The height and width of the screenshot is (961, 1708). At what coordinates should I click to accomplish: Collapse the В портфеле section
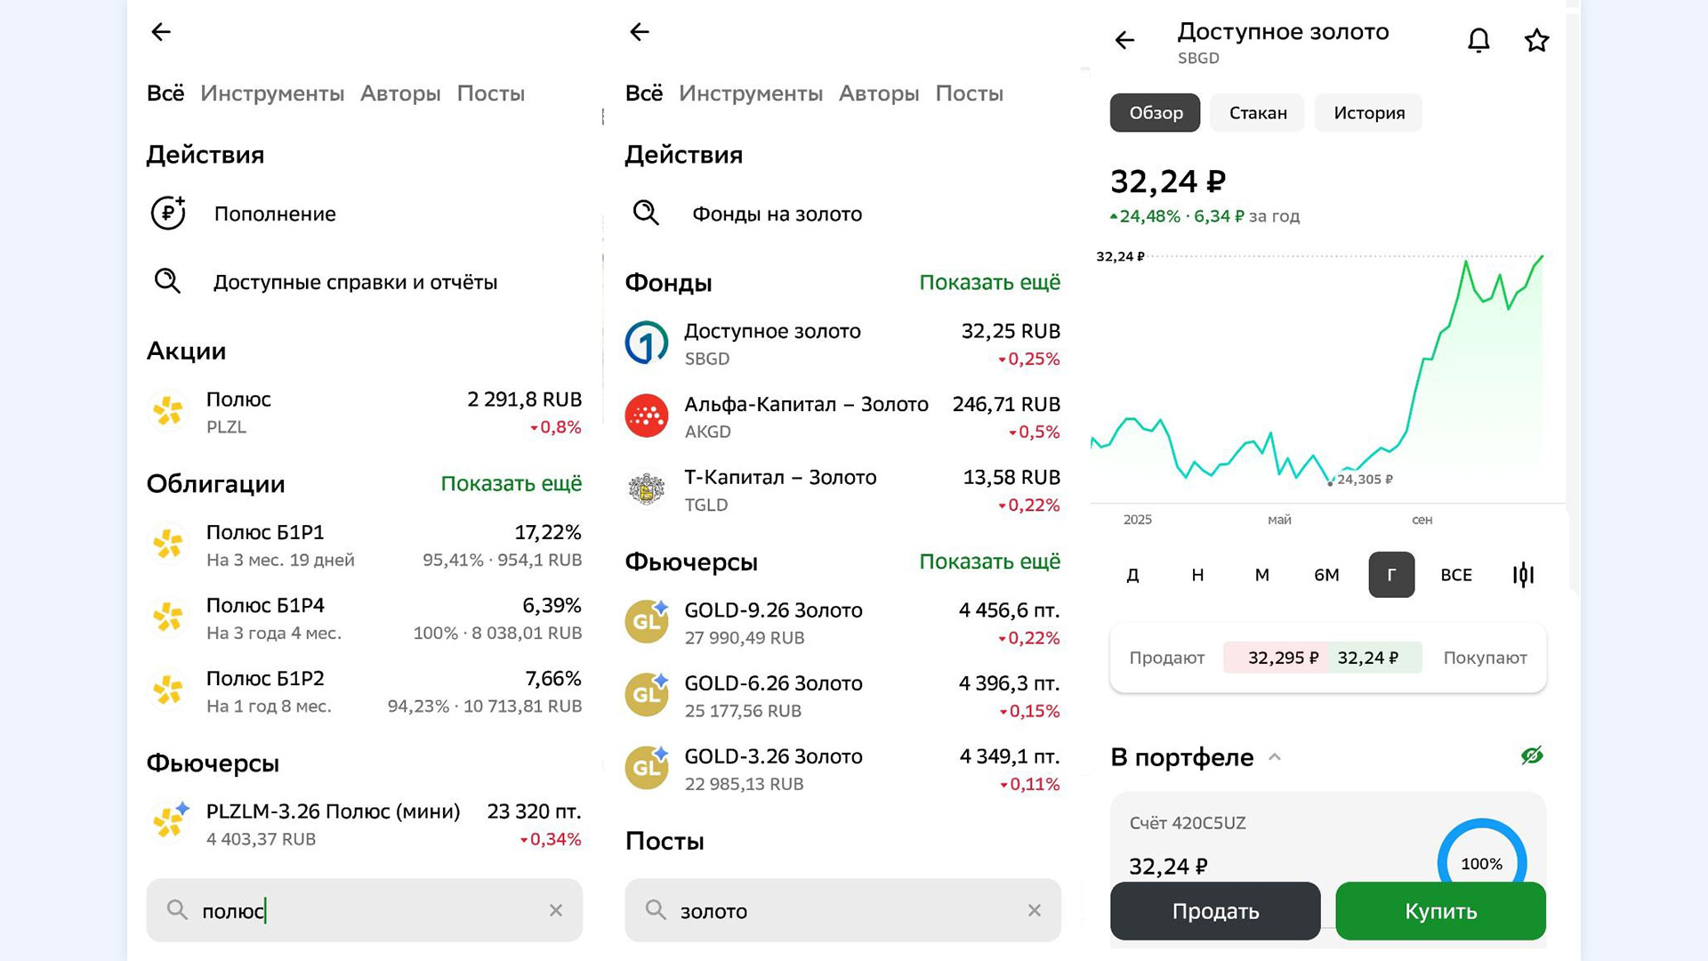pos(1275,757)
